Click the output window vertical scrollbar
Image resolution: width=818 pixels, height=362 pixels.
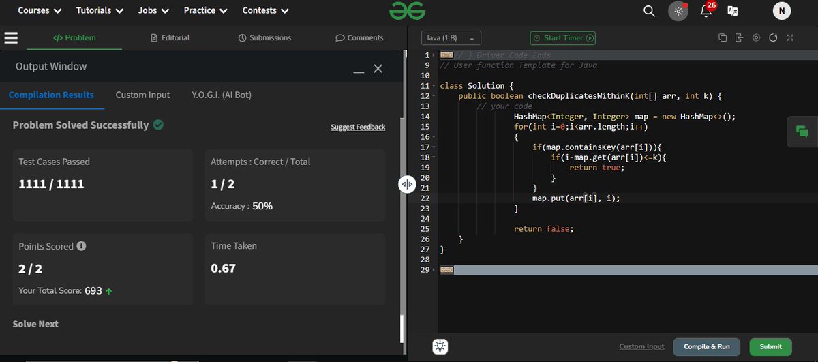[402, 329]
